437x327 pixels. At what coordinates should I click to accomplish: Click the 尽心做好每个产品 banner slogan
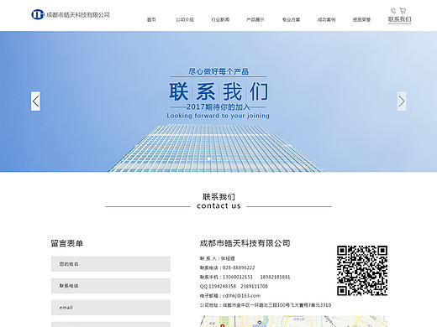point(218,71)
